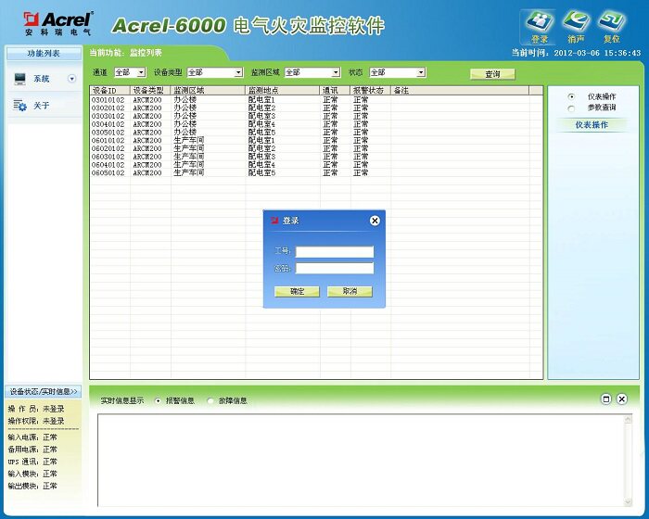Viewport: 649px width, 519px height.
Task: Click the 监测地点 column header
Action: [283, 91]
